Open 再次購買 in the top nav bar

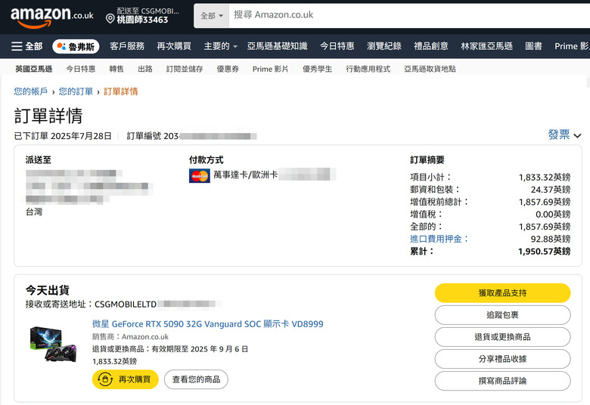click(x=174, y=46)
